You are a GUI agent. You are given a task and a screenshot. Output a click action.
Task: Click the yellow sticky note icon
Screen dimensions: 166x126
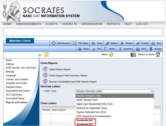[x=46, y=55]
